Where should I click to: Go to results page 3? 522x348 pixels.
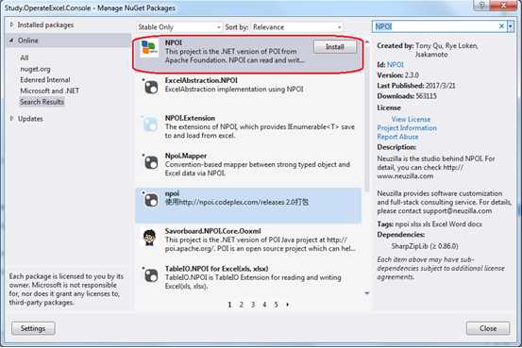253,305
